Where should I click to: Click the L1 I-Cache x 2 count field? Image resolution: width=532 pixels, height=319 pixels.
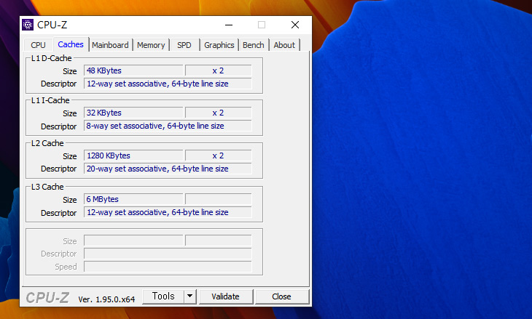pyautogui.click(x=218, y=113)
